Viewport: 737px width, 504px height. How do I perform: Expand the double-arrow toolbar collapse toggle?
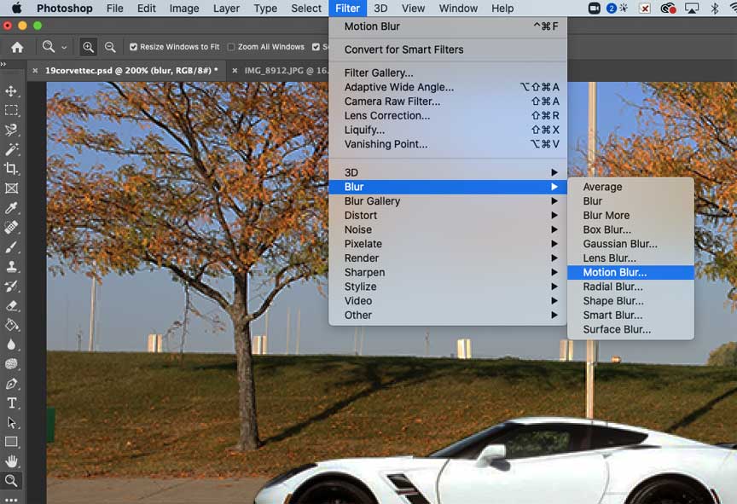[3, 64]
